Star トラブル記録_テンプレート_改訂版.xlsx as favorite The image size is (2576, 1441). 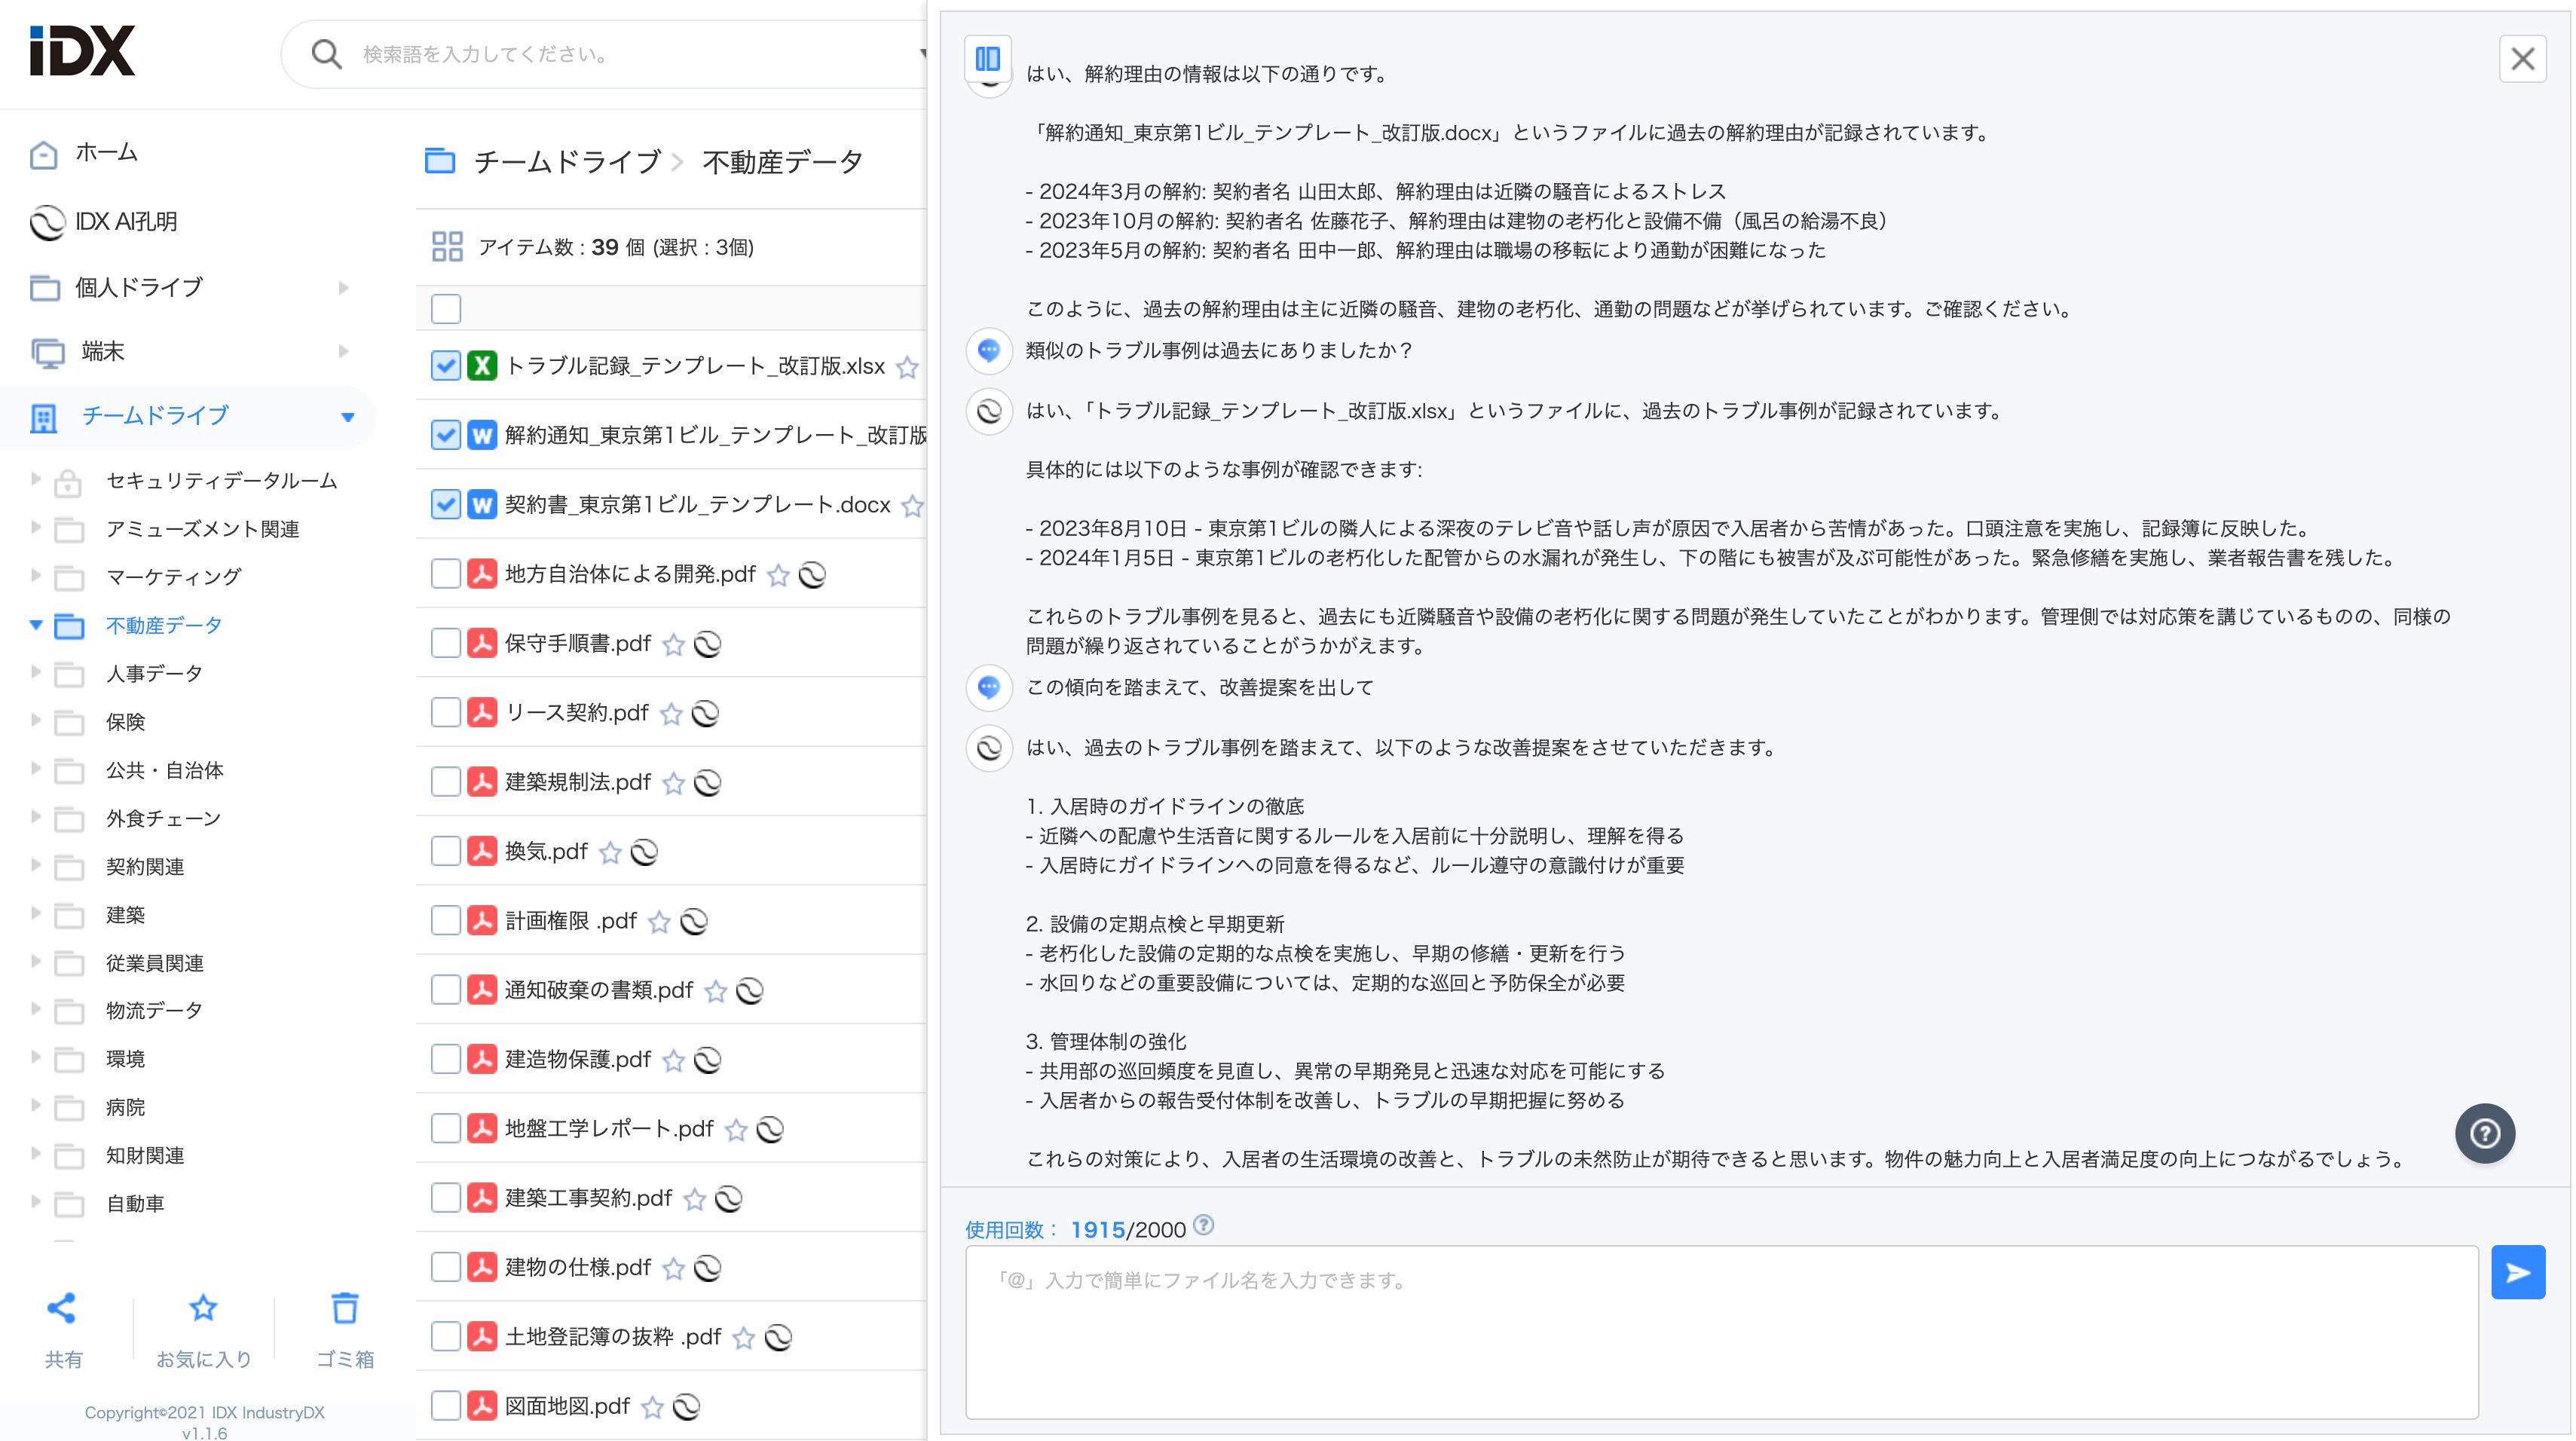point(907,367)
